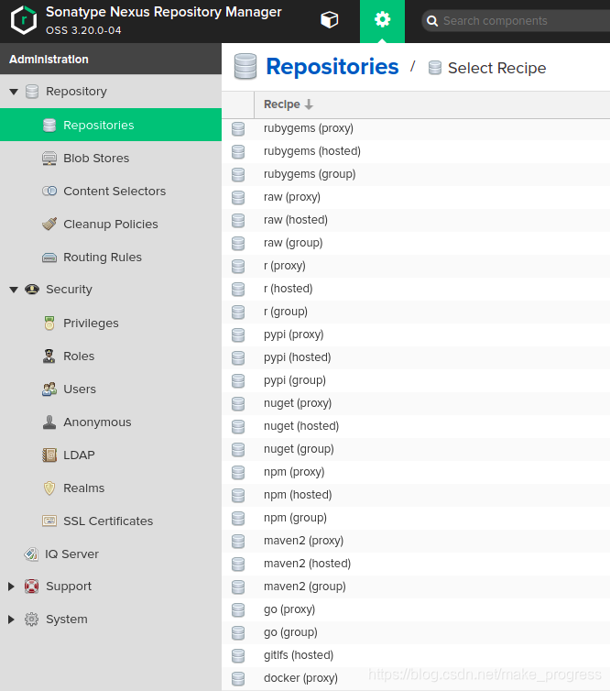
Task: Pick the npm (group) recipe
Action: [x=416, y=518]
